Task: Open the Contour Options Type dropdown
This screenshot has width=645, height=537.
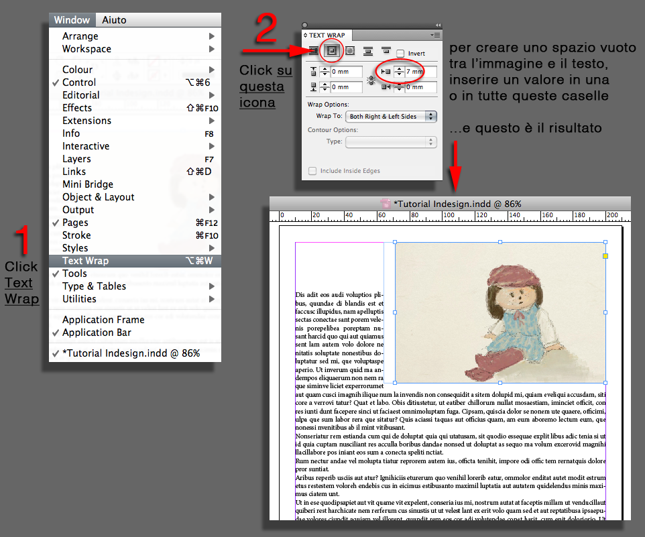Action: (390, 141)
